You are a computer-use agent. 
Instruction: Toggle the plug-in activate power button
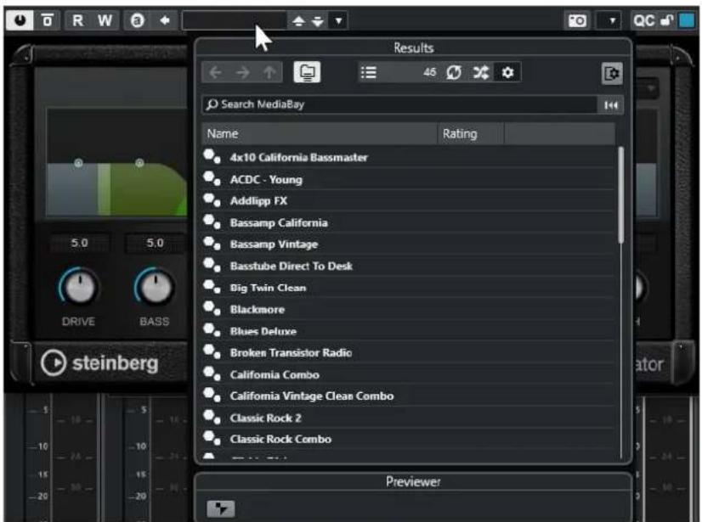tap(20, 20)
